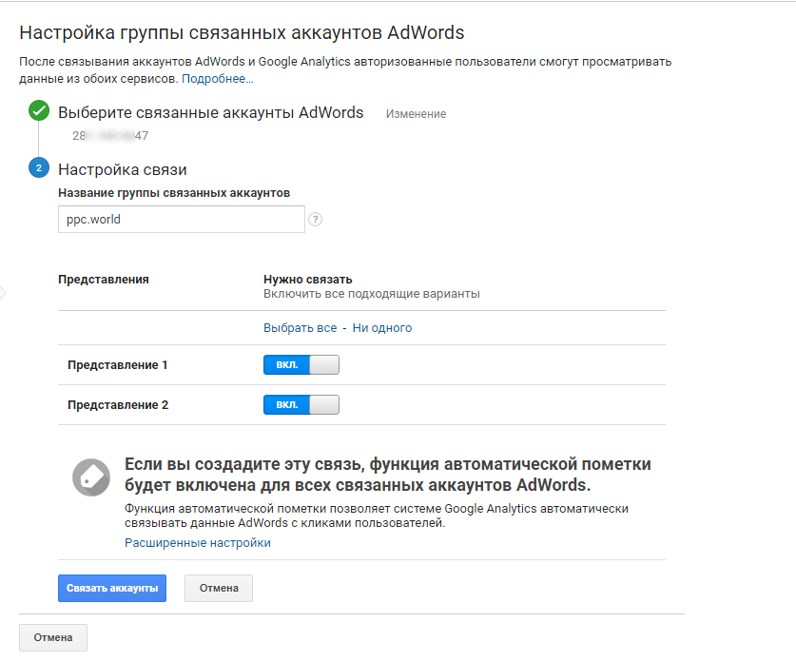Click the green checkmark step icon
The width and height of the screenshot is (796, 662).
pyautogui.click(x=39, y=110)
